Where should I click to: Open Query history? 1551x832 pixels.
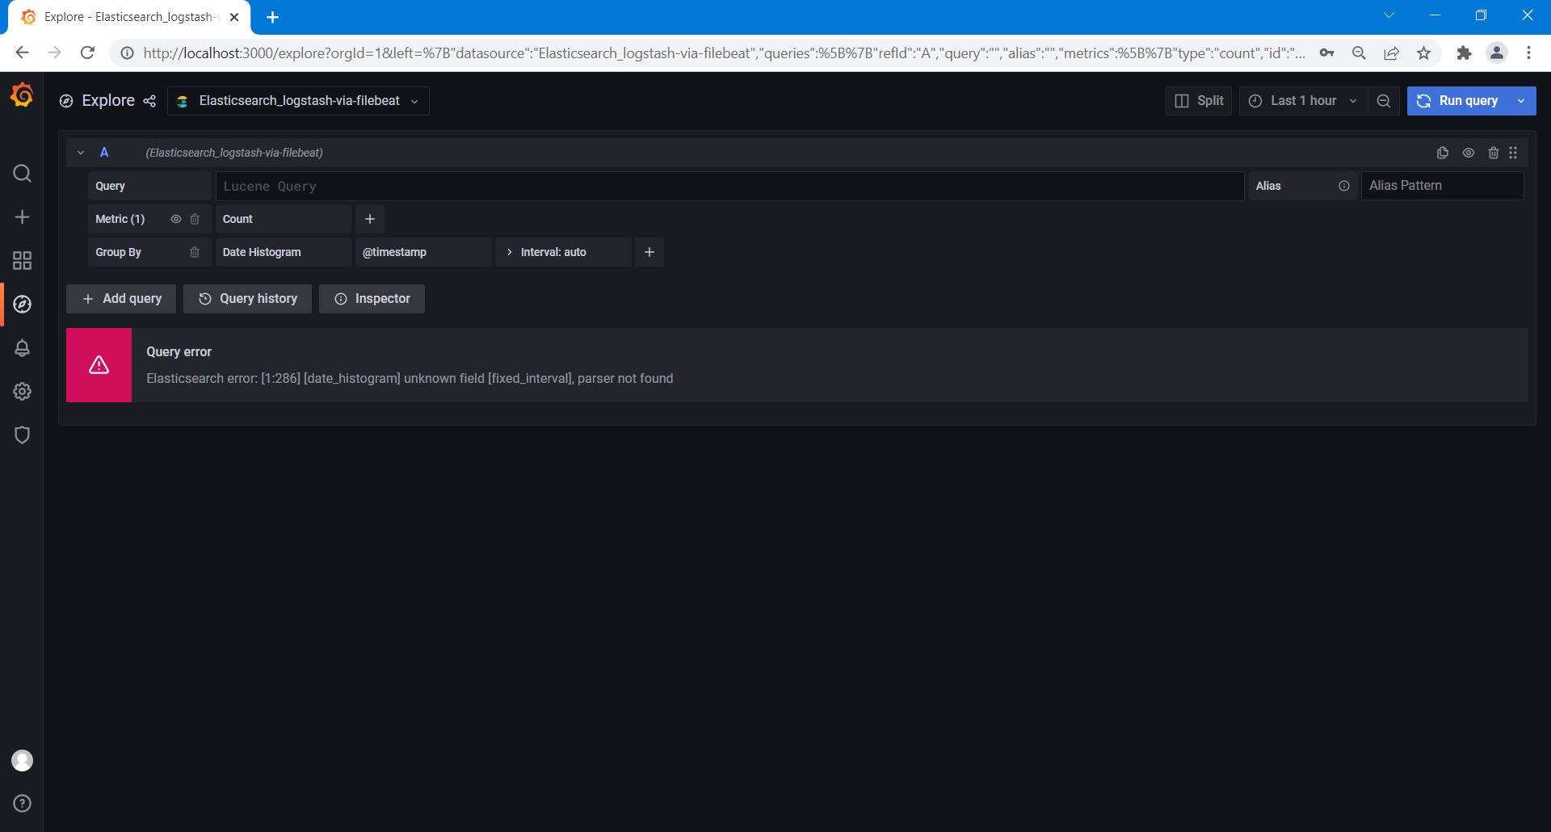click(x=247, y=299)
